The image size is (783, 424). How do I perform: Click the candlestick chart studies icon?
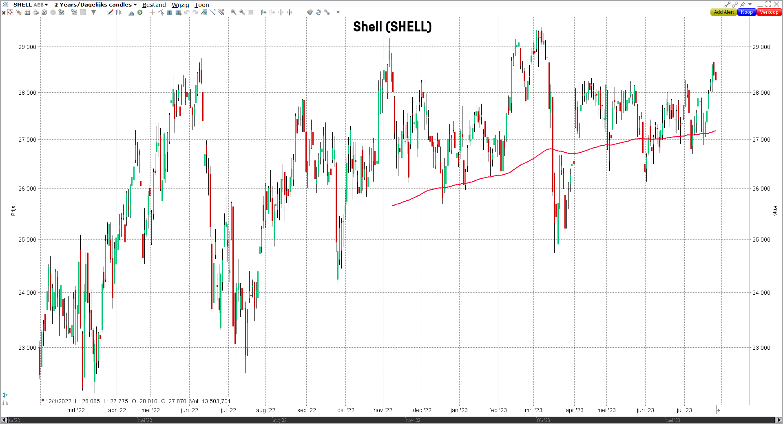click(204, 12)
